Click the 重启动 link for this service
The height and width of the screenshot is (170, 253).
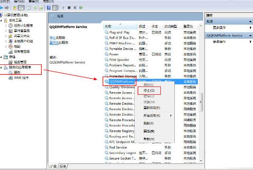tap(54, 43)
